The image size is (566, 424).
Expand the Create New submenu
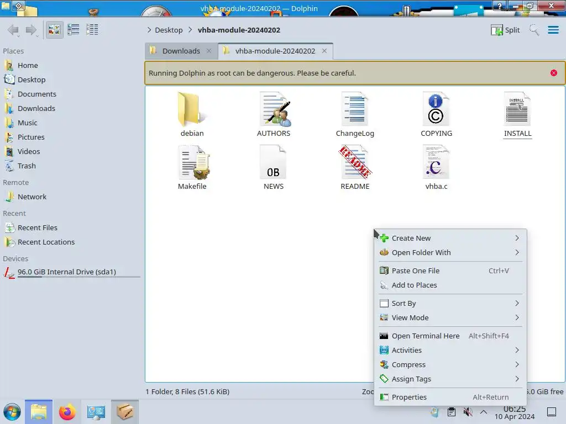click(x=450, y=239)
